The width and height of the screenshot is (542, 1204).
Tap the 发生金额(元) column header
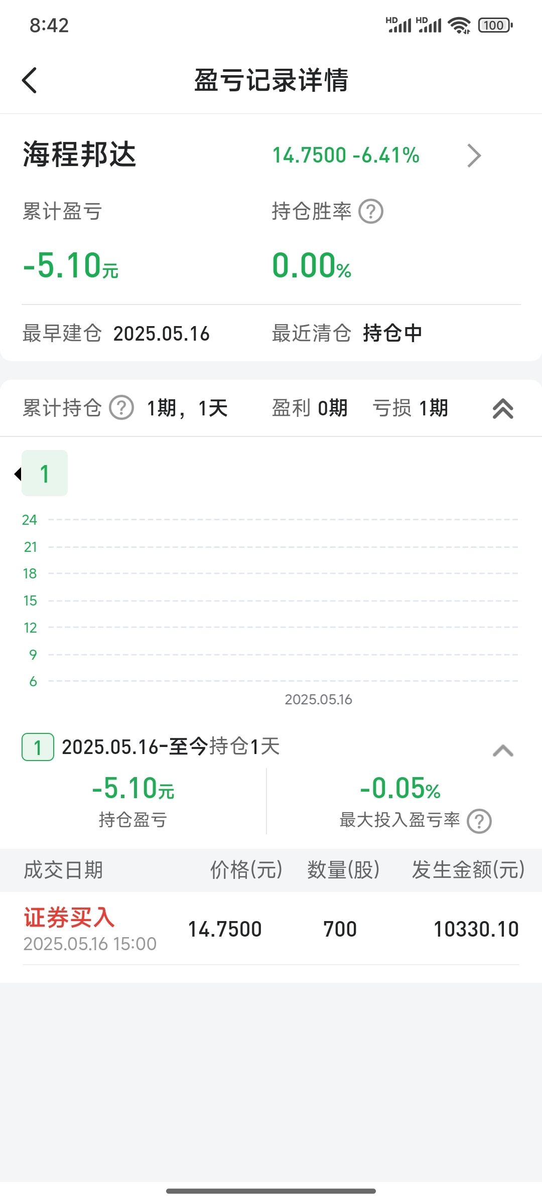(468, 870)
